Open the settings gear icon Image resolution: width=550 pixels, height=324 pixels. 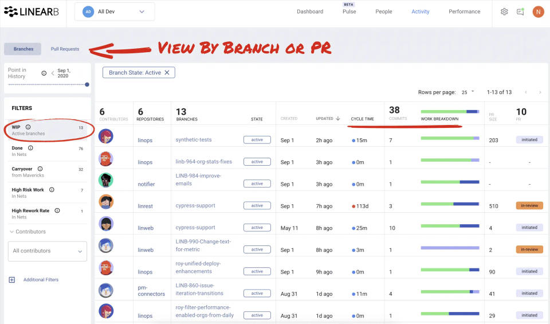click(504, 11)
